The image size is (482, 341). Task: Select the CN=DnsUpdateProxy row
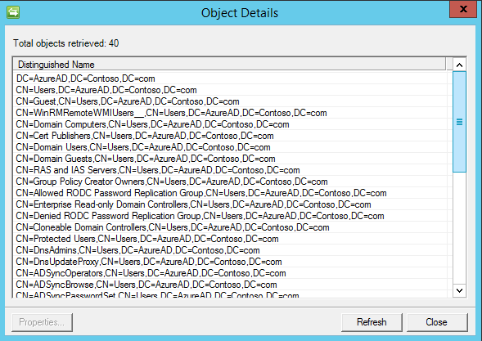coord(231,262)
